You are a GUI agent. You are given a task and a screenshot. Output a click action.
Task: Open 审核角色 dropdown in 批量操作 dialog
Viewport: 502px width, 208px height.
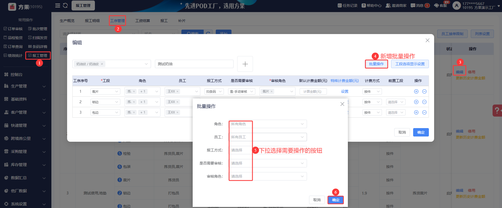tap(268, 176)
